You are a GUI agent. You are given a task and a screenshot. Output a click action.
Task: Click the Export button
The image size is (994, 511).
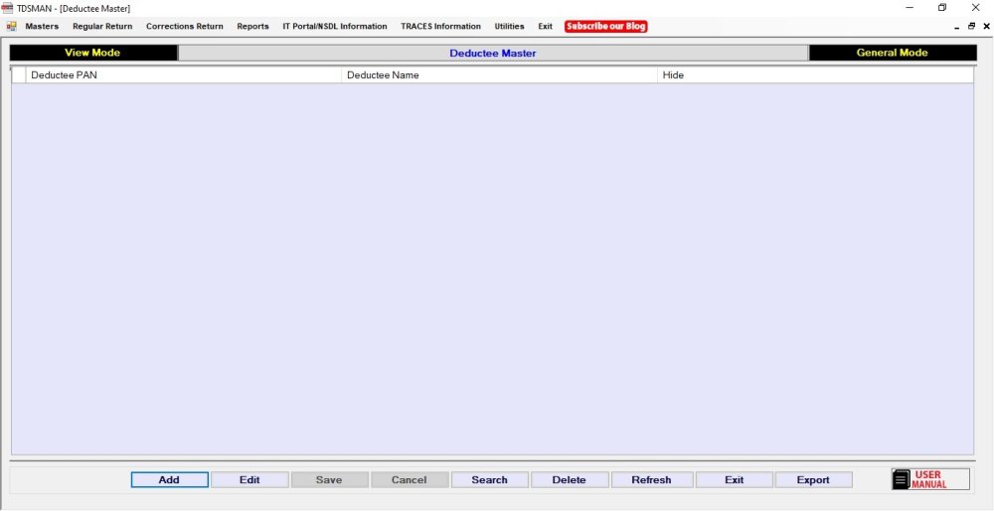[813, 480]
